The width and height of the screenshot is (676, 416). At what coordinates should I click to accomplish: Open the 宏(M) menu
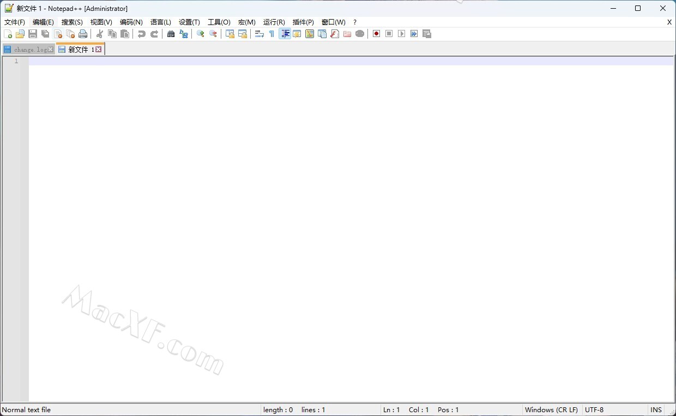[x=247, y=22]
